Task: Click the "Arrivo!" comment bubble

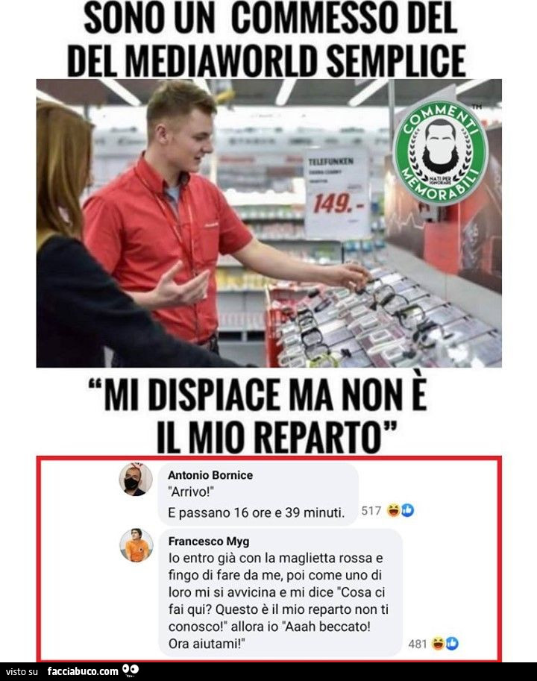Action: click(x=258, y=495)
